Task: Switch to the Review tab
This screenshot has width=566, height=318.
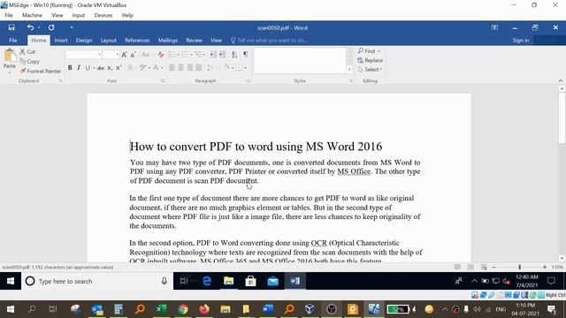Action: coord(194,41)
